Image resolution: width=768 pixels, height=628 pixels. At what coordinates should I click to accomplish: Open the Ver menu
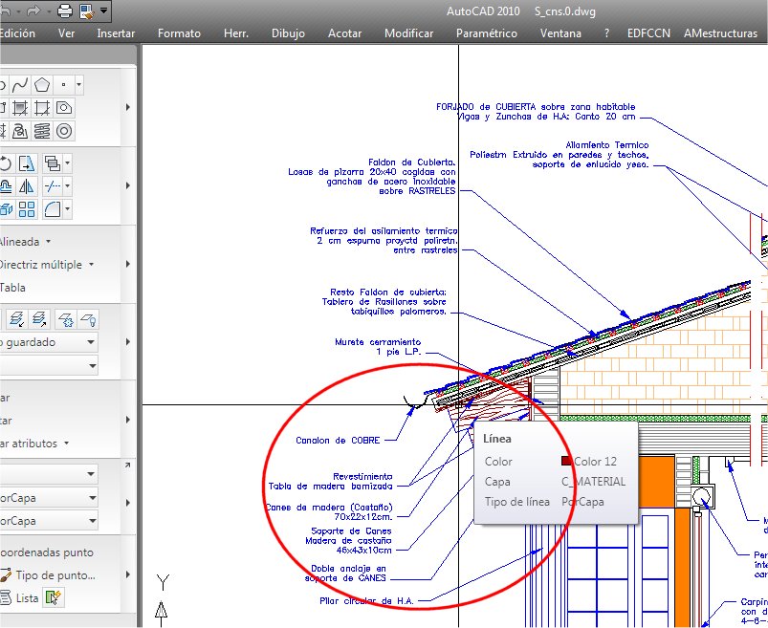pyautogui.click(x=66, y=33)
